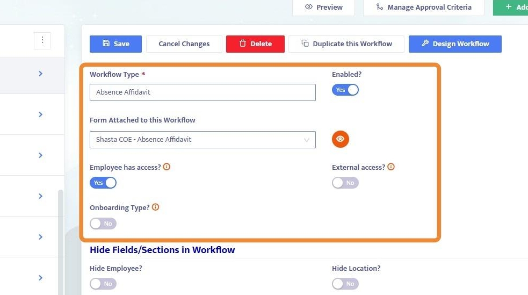Switch on the Hide Location toggle
This screenshot has height=295, width=528.
coord(345,284)
